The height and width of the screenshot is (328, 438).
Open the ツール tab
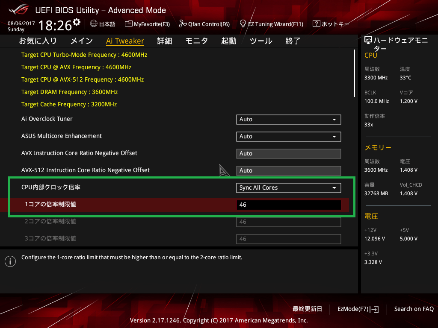pos(261,41)
